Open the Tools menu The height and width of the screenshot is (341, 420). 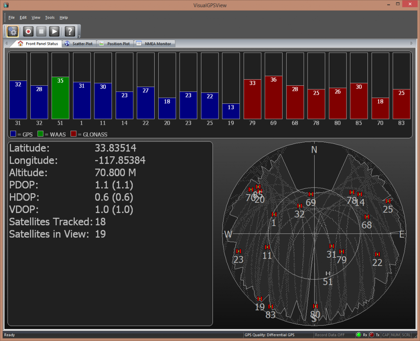(50, 17)
